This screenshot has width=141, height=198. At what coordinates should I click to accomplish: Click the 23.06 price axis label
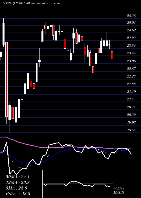click(131, 61)
